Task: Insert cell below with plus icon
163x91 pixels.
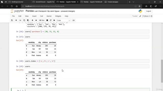Action: (x=16, y=20)
